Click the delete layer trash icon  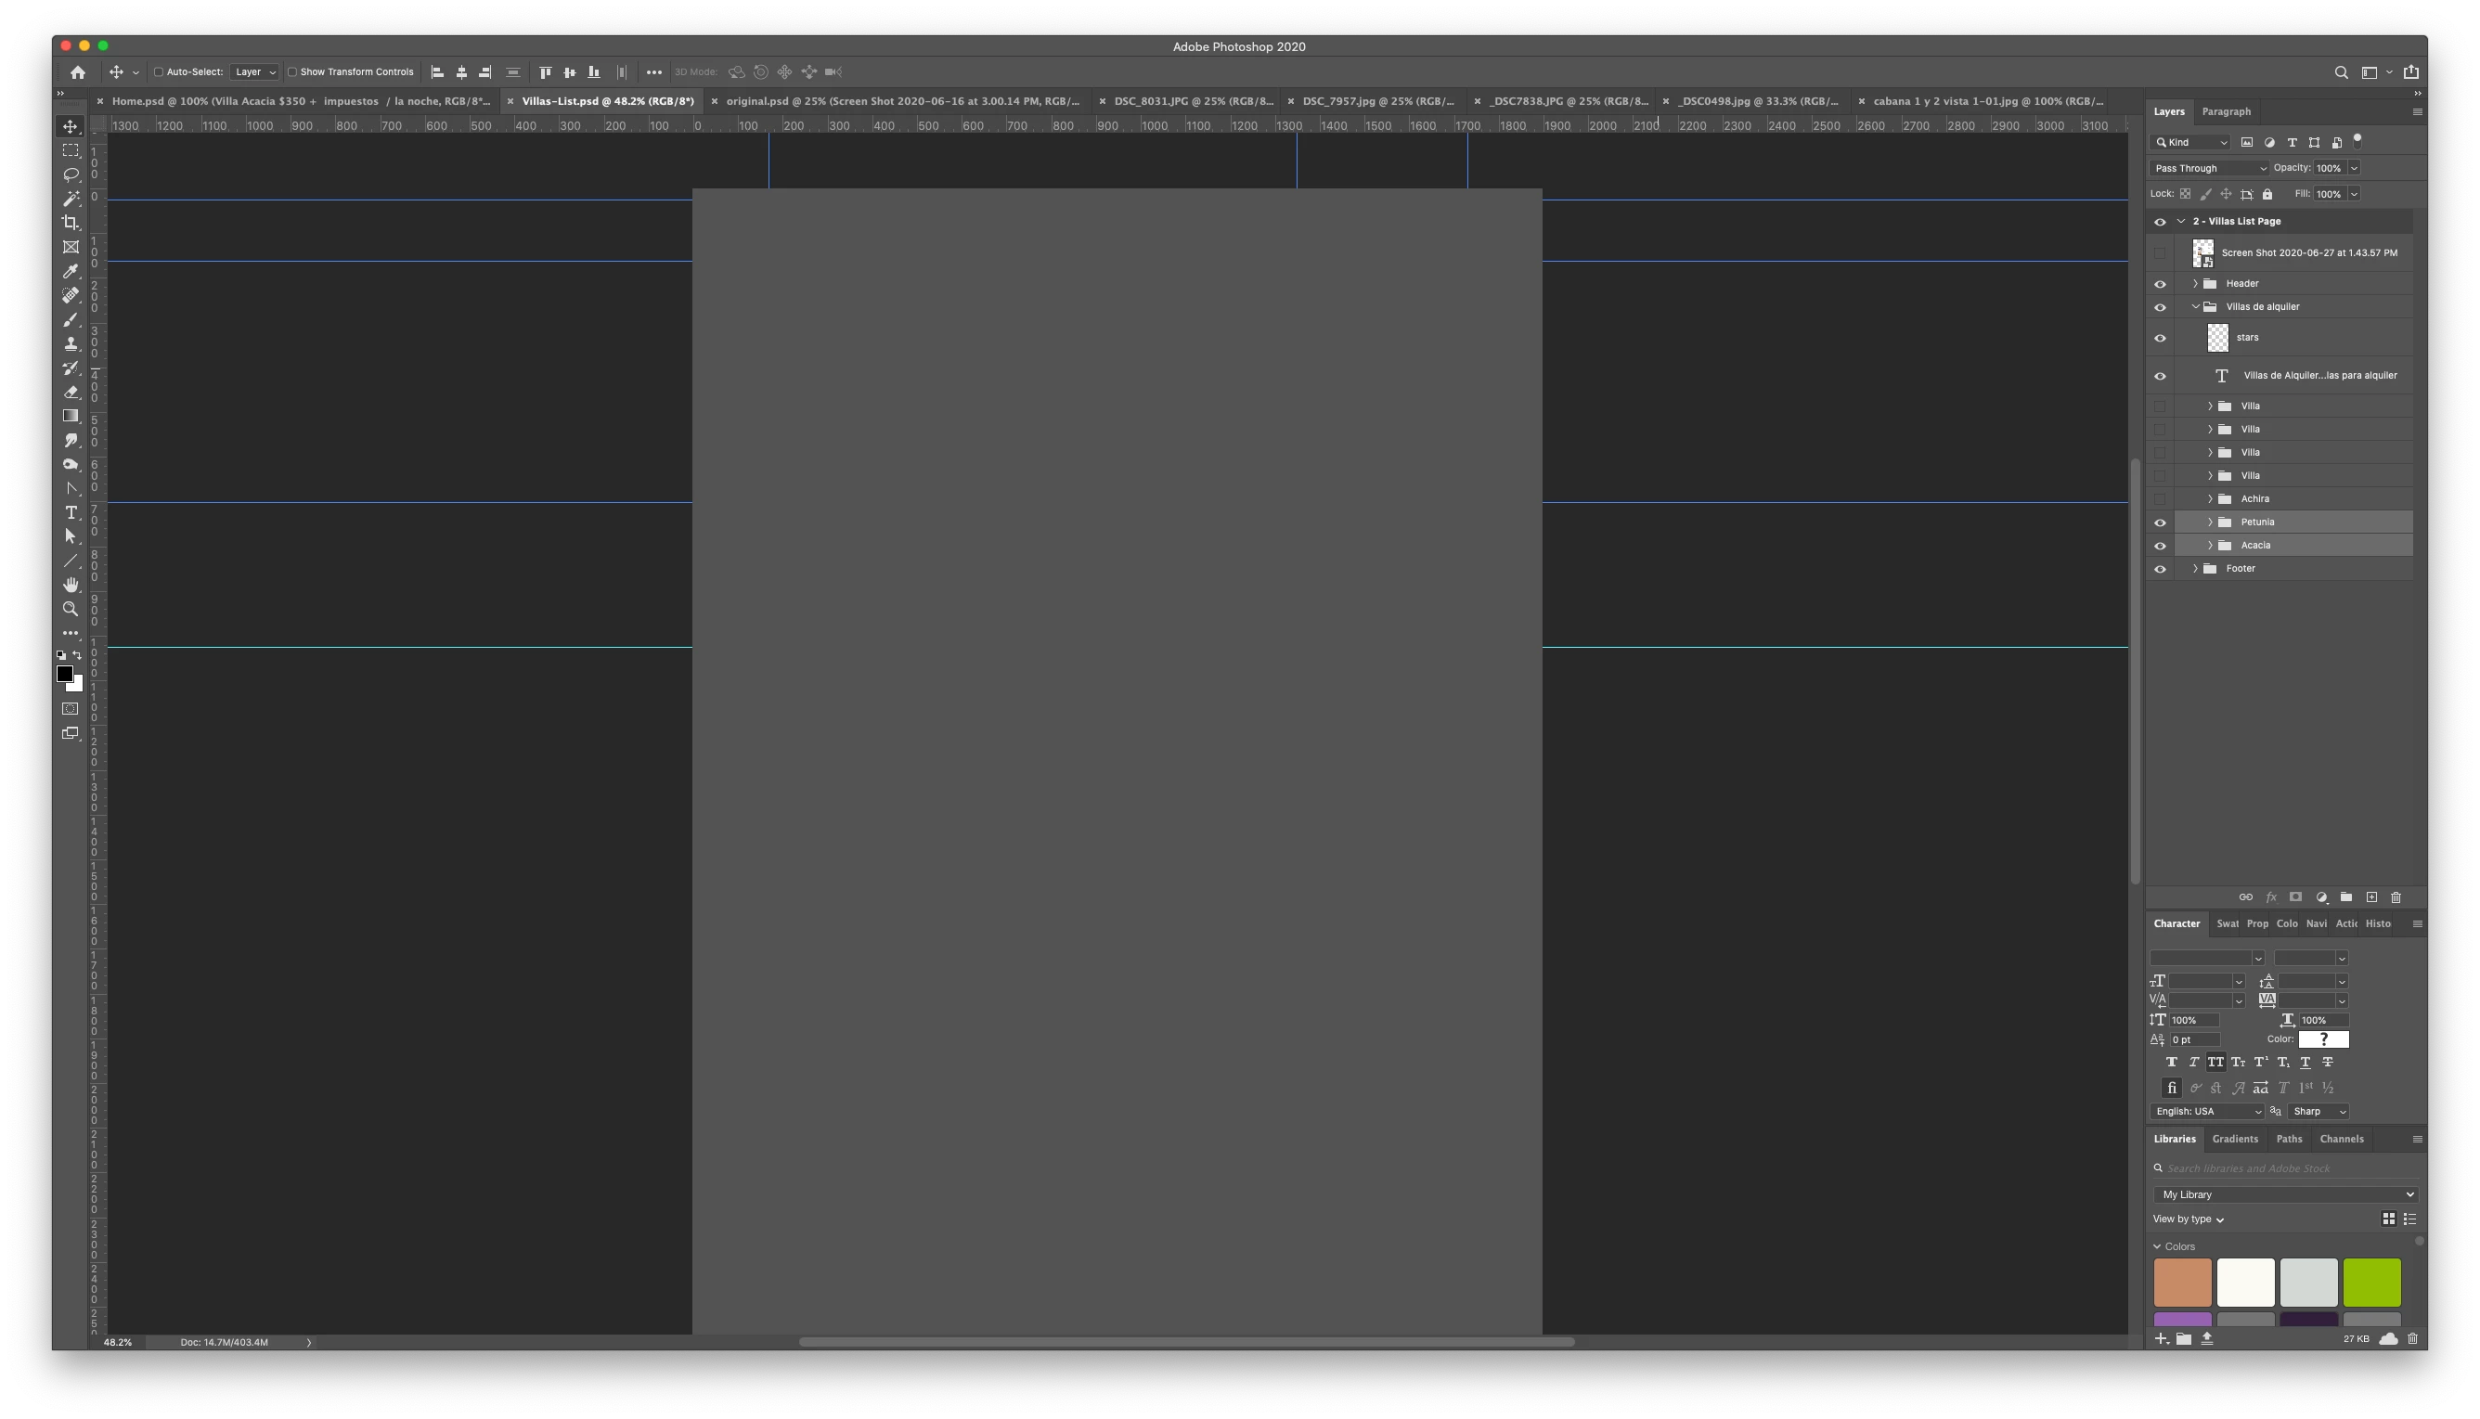point(2396,897)
